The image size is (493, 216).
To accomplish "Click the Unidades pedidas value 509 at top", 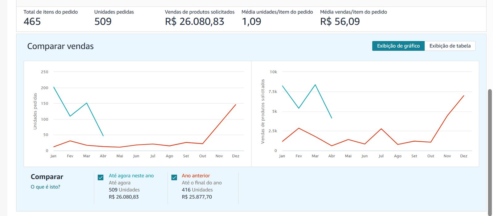I will click(x=103, y=22).
